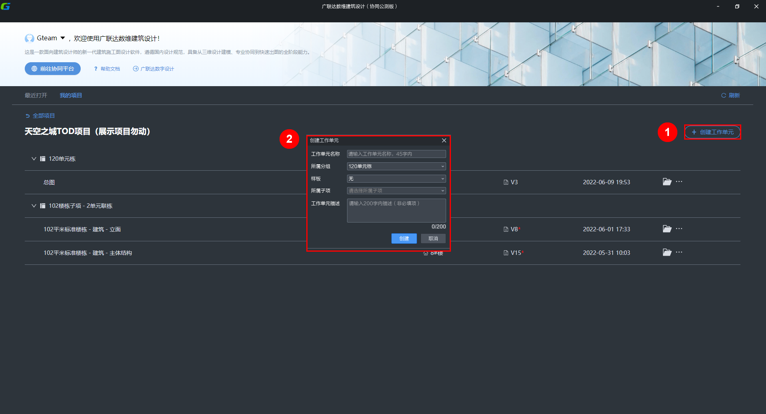Click the Glodon G logo icon
The height and width of the screenshot is (414, 766).
[5, 6]
